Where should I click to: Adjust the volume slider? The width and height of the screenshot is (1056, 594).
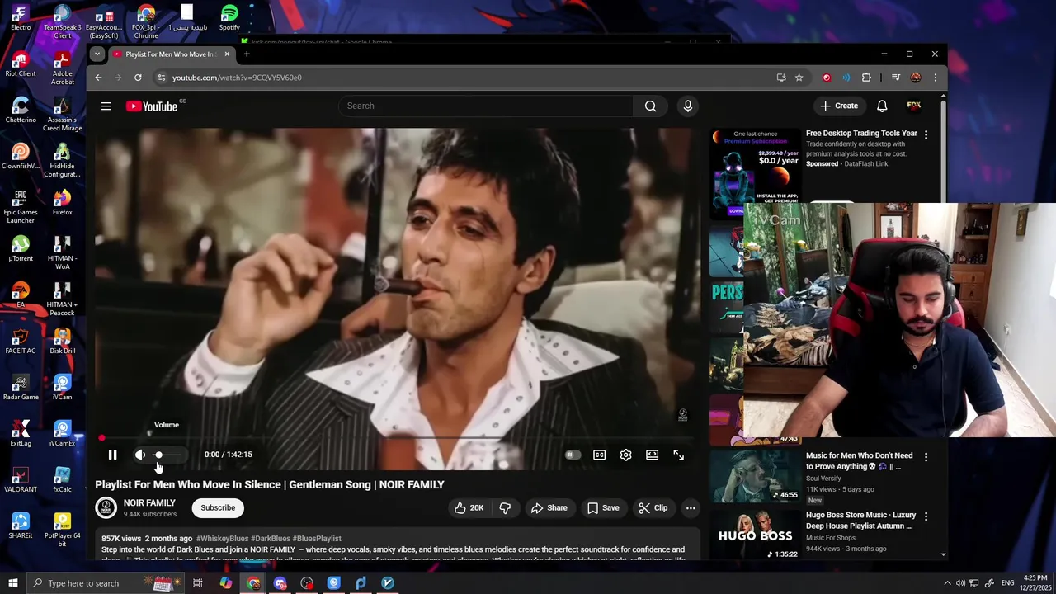click(167, 455)
